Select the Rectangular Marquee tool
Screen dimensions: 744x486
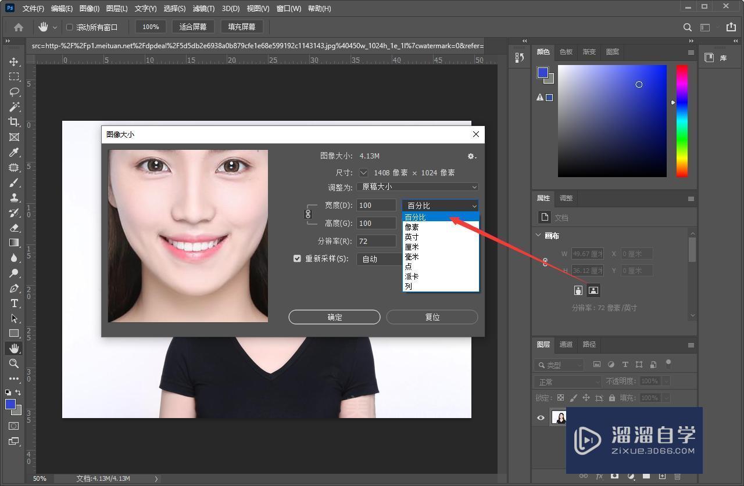click(14, 77)
